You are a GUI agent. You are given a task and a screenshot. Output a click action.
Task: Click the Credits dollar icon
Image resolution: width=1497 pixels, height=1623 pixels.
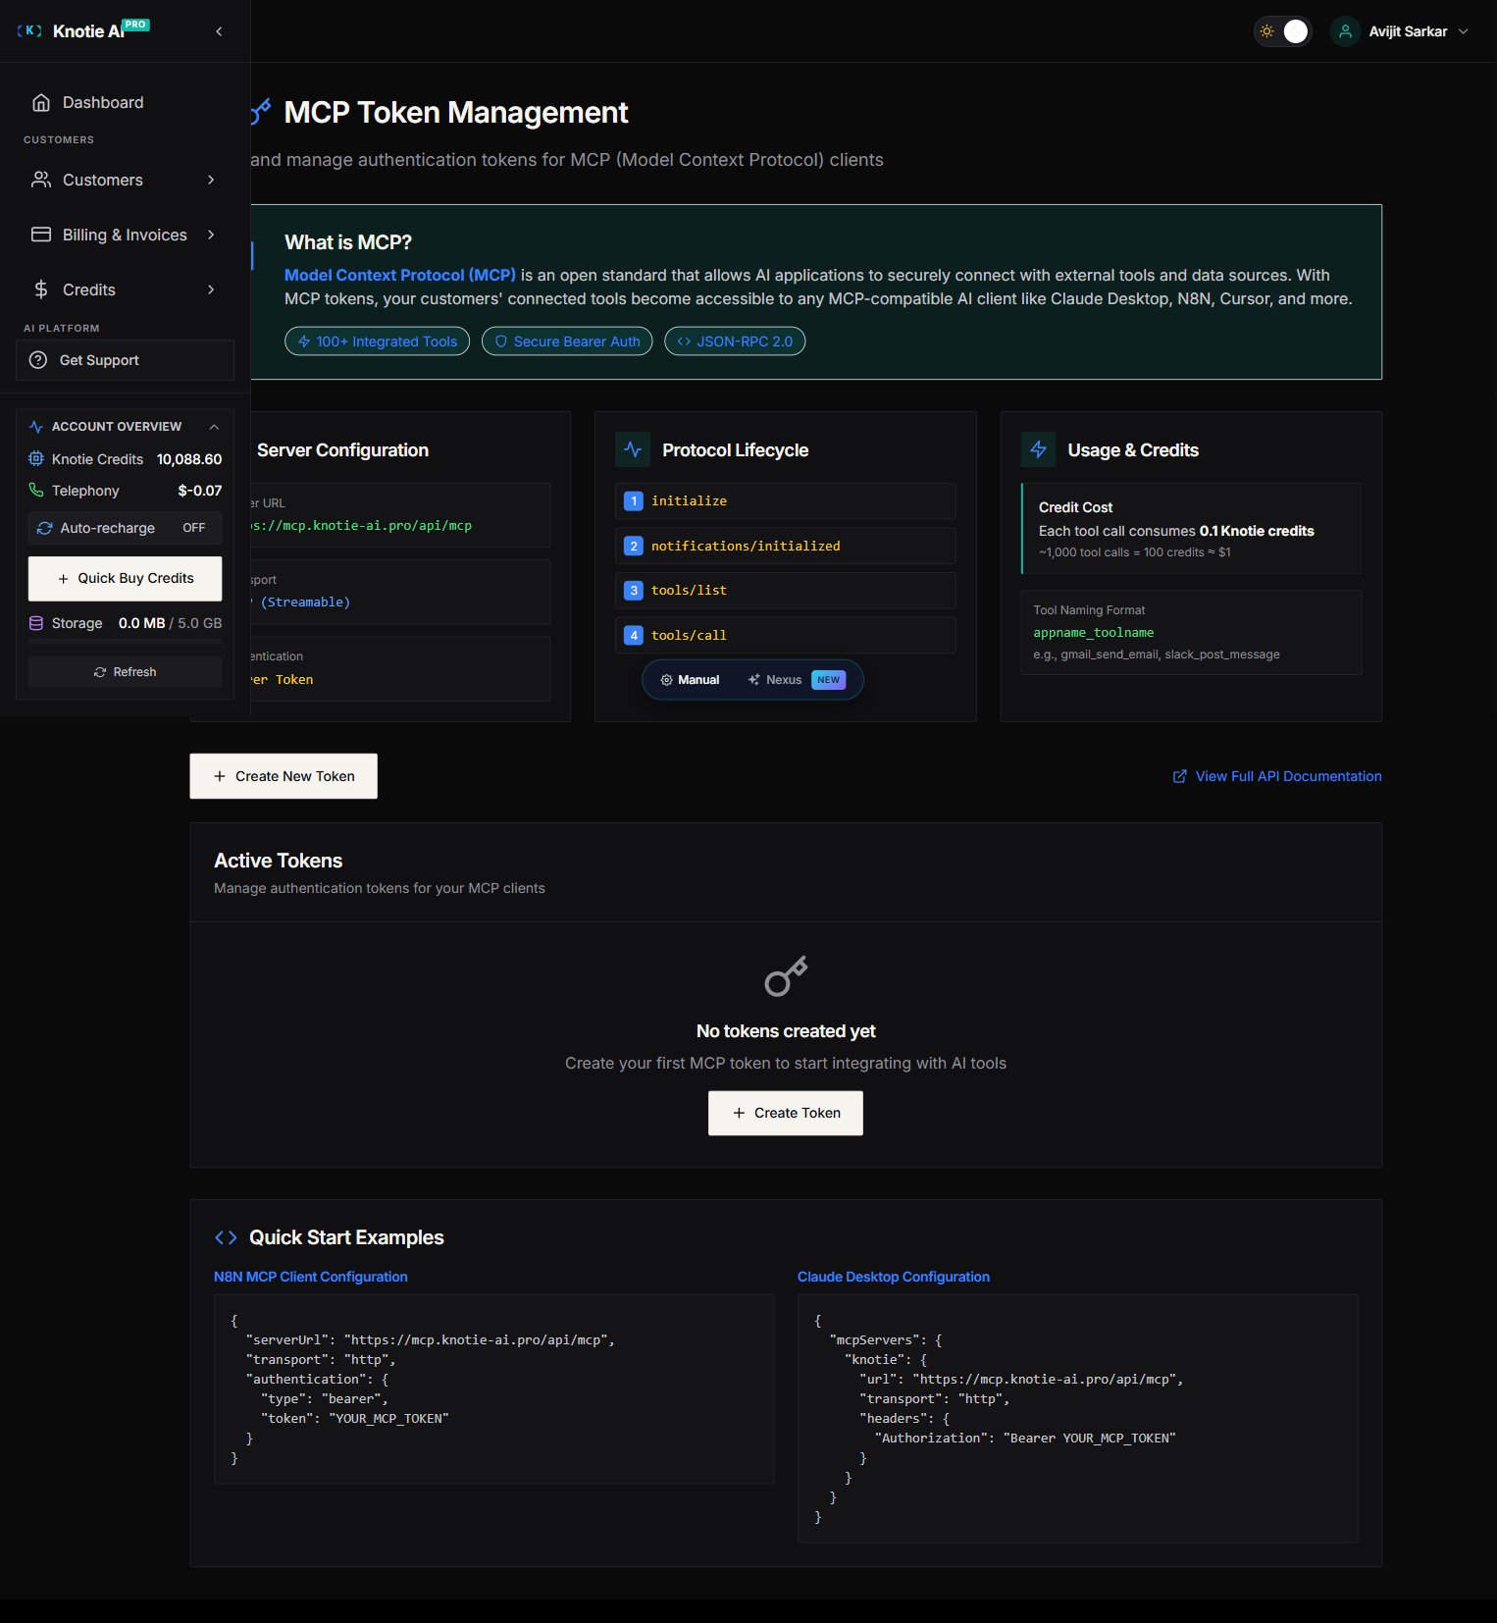pyautogui.click(x=41, y=289)
